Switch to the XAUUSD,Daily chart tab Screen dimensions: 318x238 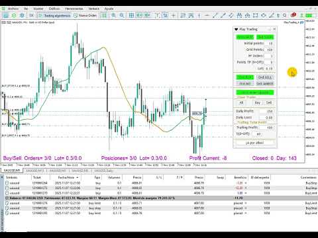point(103,171)
